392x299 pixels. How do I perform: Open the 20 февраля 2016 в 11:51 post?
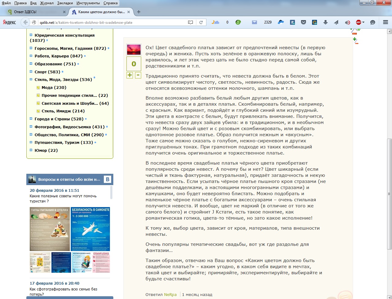click(55, 190)
